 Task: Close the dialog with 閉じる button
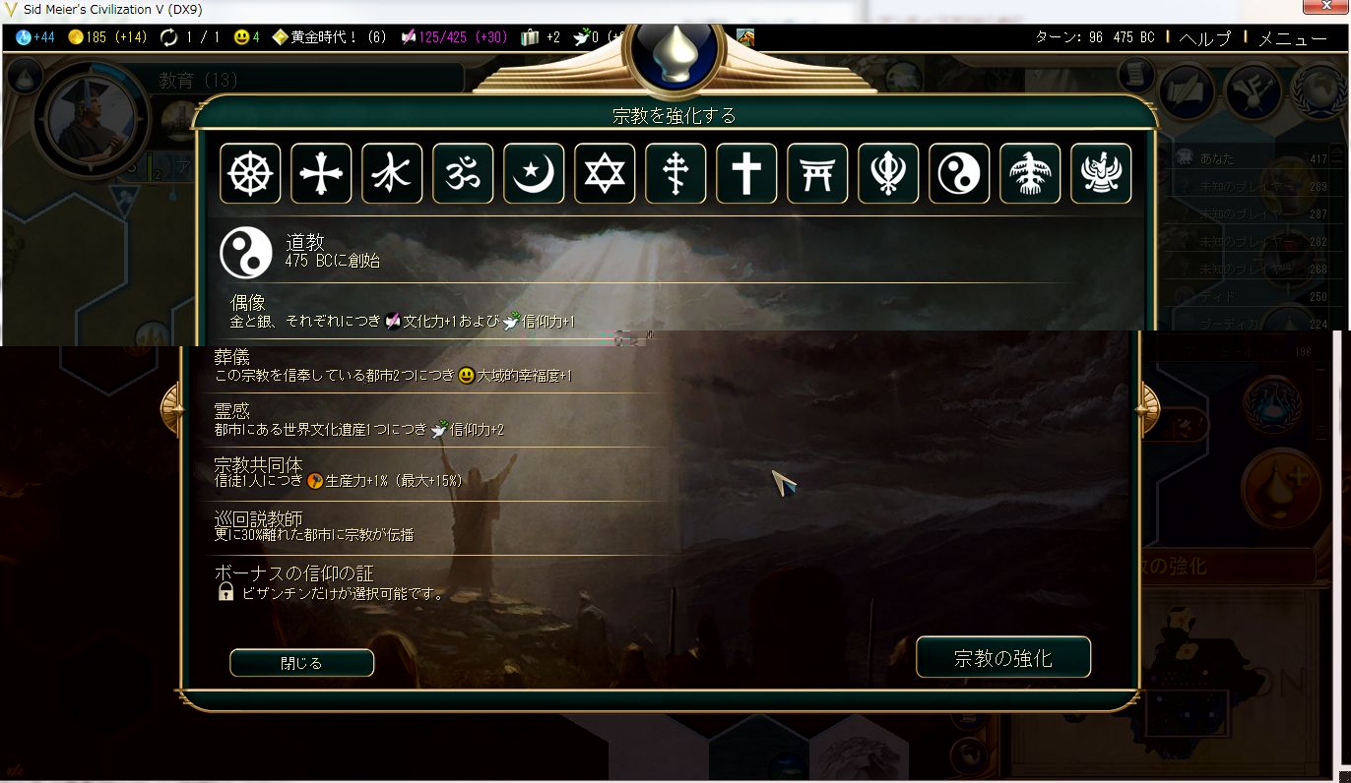301,663
